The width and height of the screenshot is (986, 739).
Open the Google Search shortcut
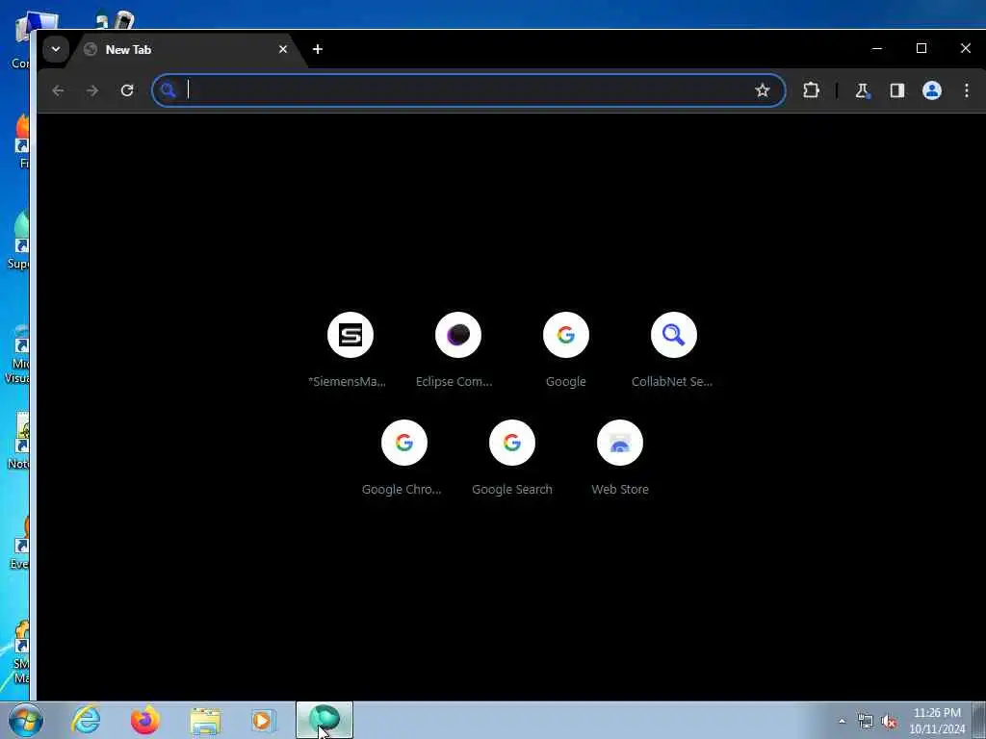pos(512,457)
